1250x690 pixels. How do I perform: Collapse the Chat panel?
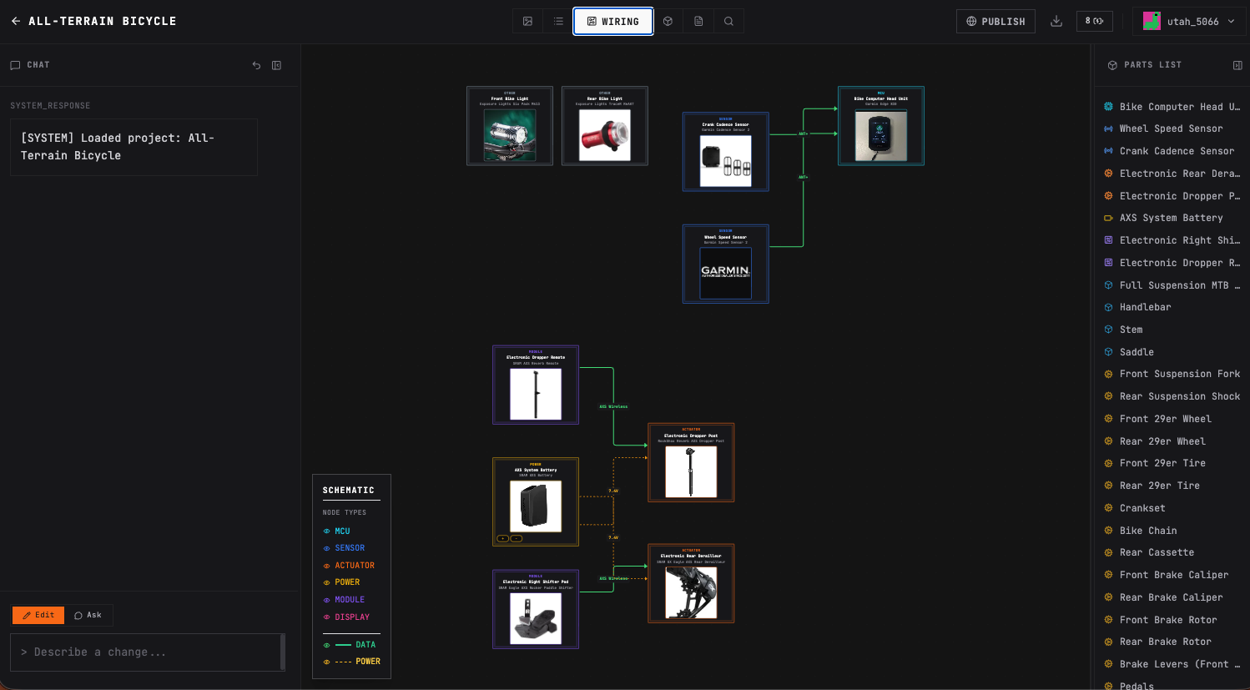(x=277, y=65)
